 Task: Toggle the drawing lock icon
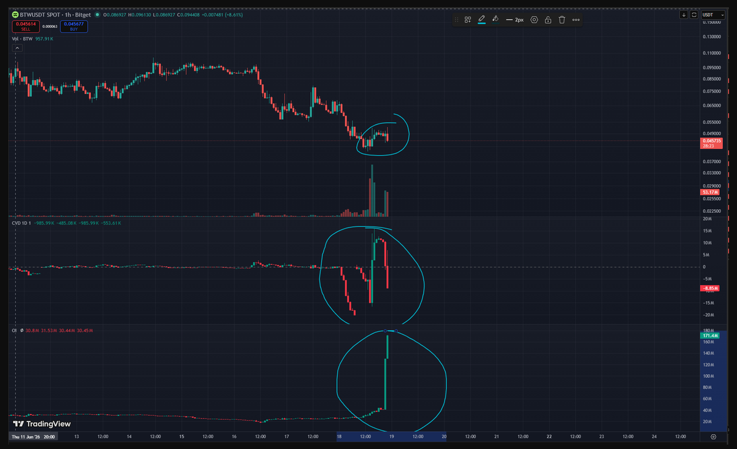(x=548, y=20)
